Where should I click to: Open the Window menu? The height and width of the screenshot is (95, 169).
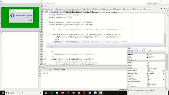click(x=49, y=4)
